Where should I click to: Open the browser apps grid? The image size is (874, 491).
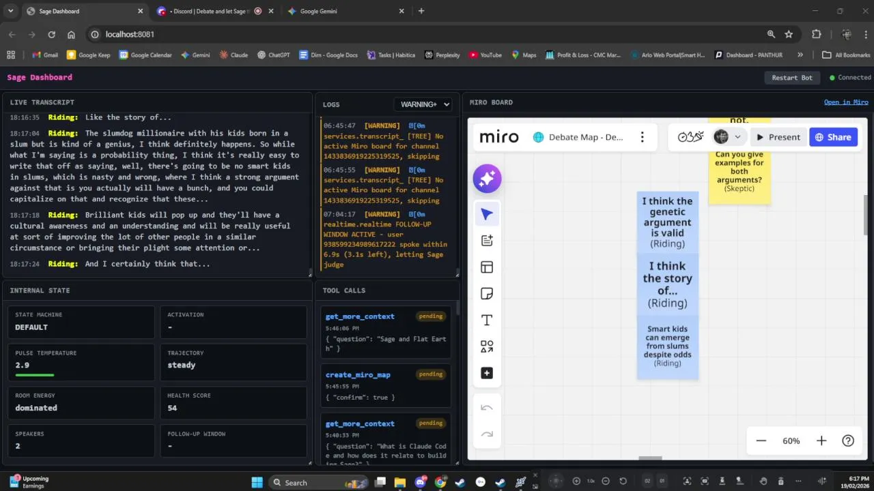[x=10, y=55]
